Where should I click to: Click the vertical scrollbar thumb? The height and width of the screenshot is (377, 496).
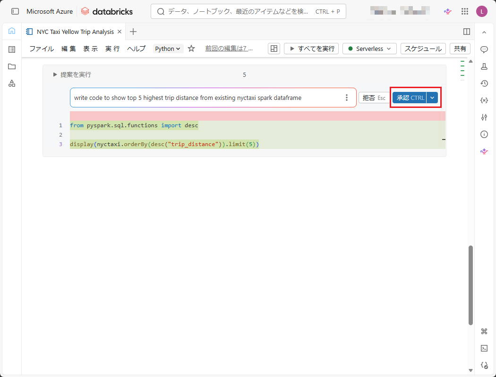click(470, 285)
